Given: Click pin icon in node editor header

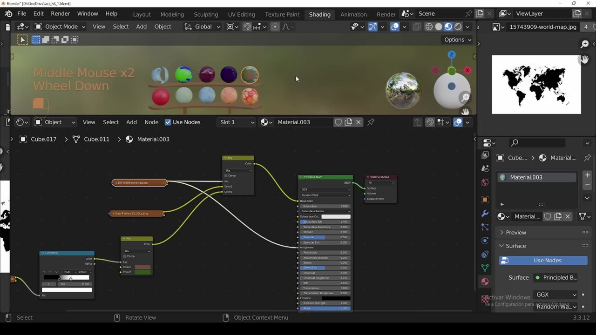Looking at the screenshot, I should point(371,122).
